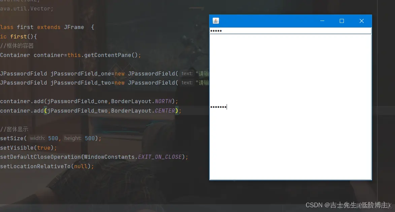Click 'BorderLayout.NORTH' in the code
395x212 pixels.
point(141,101)
